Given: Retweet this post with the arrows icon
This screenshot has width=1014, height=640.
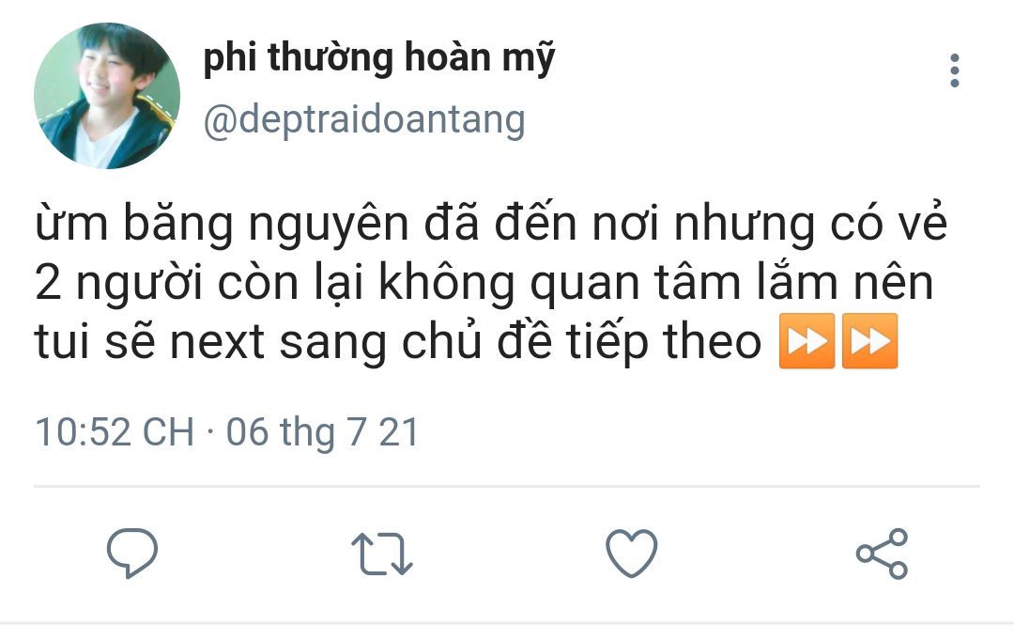Looking at the screenshot, I should [x=381, y=554].
